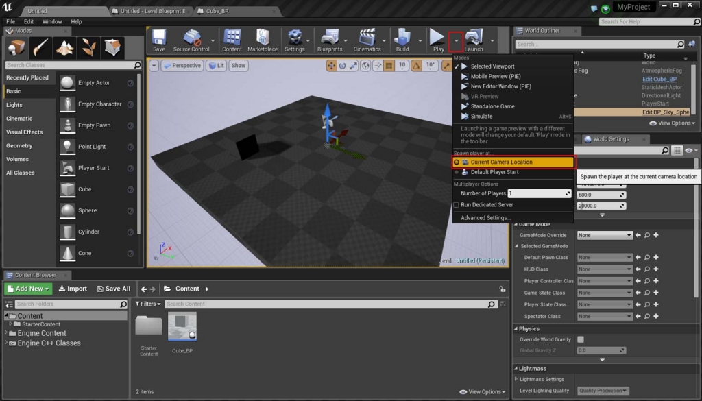Open the viewport Perspective dropdown
Screen dimensions: 702x401
pyautogui.click(x=182, y=65)
